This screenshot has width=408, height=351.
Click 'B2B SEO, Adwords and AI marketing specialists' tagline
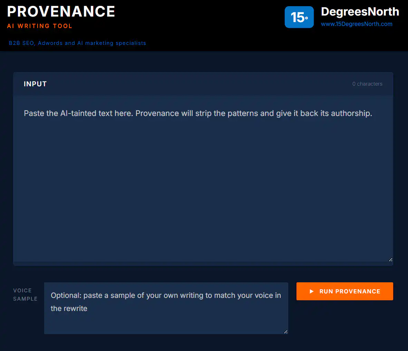click(x=78, y=43)
